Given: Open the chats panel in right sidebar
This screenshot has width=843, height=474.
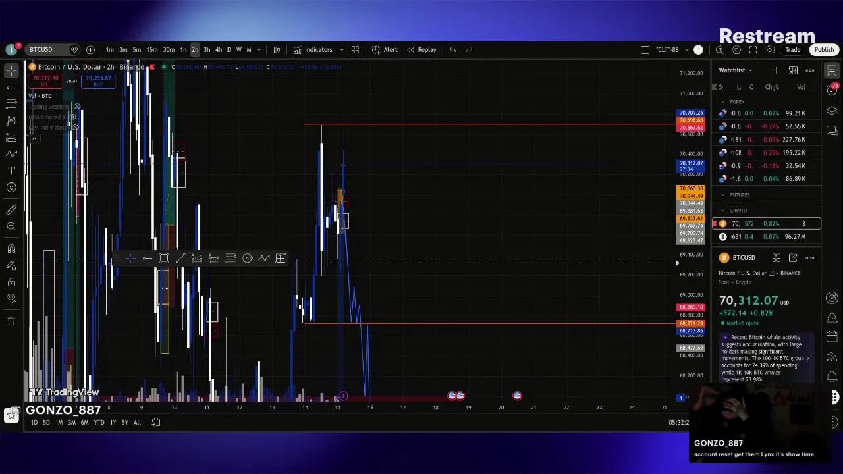Looking at the screenshot, I should point(832,132).
